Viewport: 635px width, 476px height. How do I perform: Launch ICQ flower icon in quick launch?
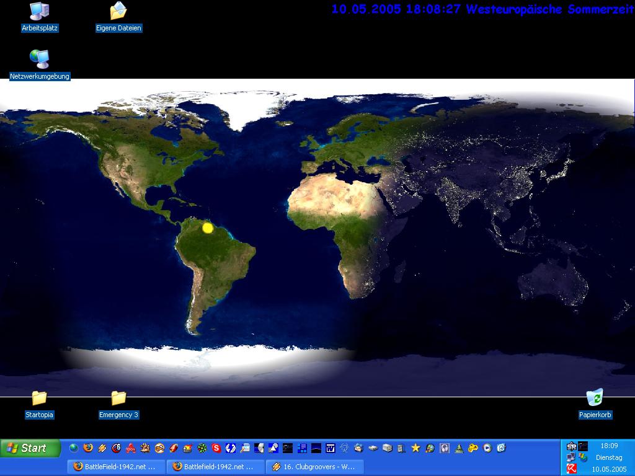coord(202,447)
